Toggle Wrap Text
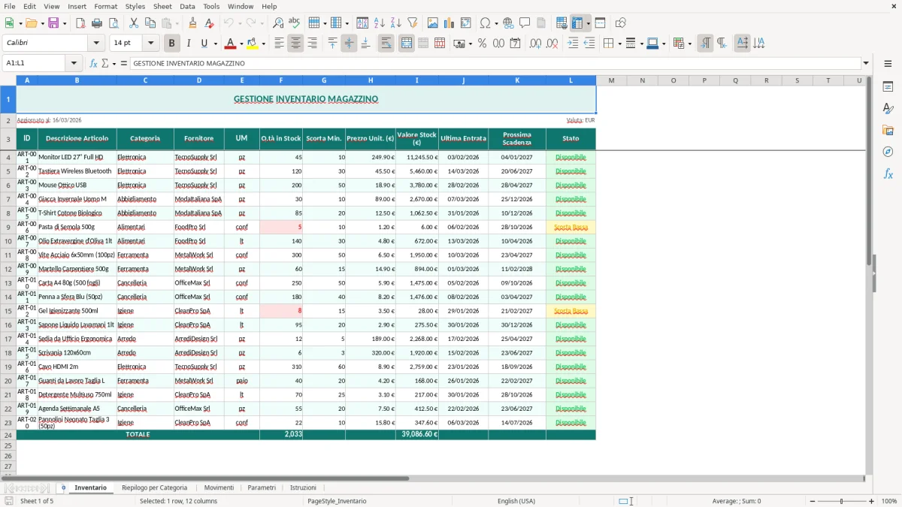 [386, 44]
